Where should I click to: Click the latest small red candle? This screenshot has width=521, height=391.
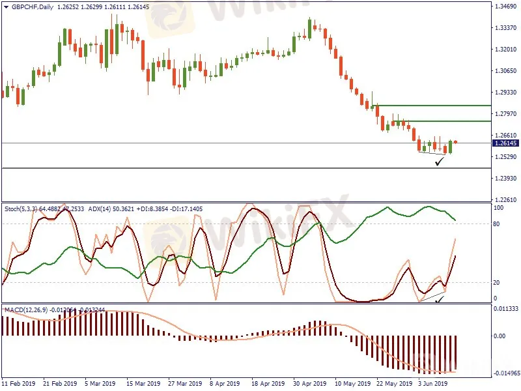coord(455,142)
